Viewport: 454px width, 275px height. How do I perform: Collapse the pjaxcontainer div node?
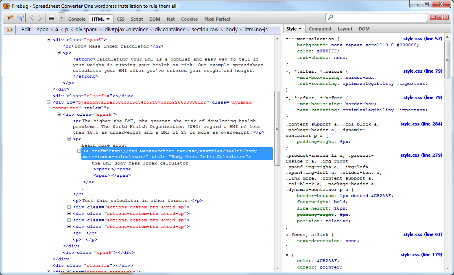(49, 102)
